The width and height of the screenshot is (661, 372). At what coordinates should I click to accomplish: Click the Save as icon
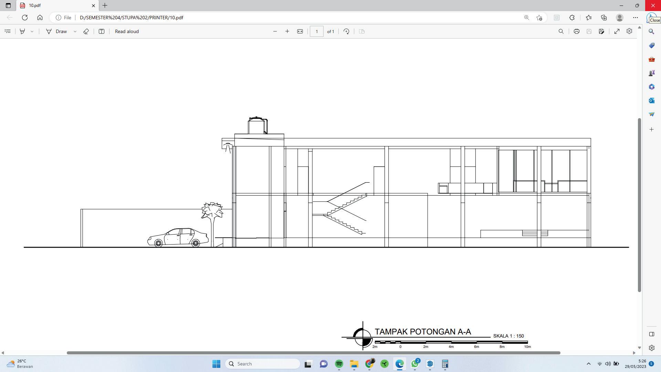coord(601,31)
